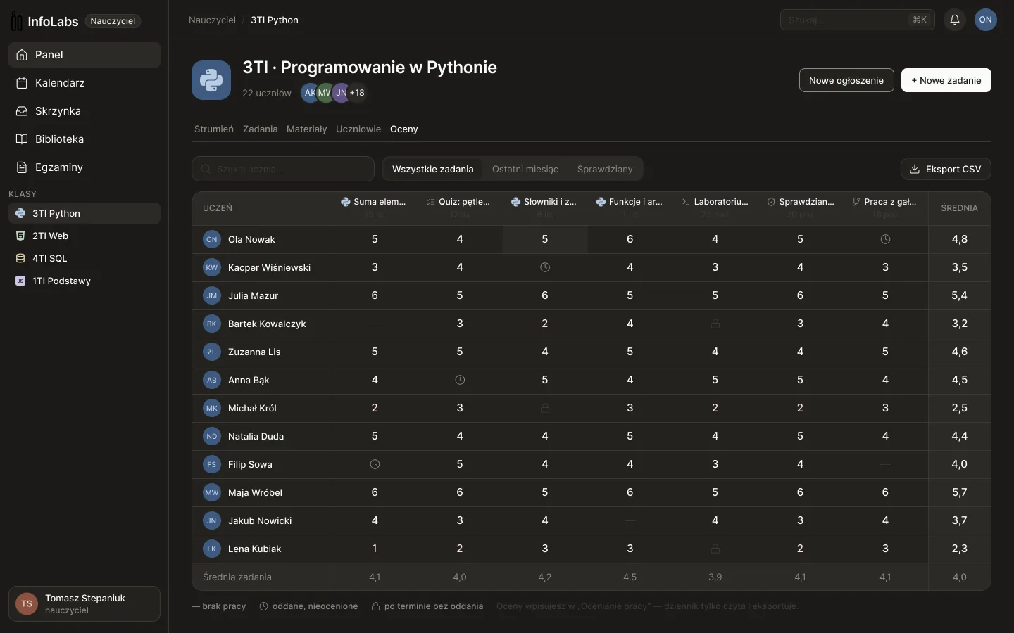The height and width of the screenshot is (633, 1014).
Task: Click the Suma elem... column header
Action: (x=375, y=207)
